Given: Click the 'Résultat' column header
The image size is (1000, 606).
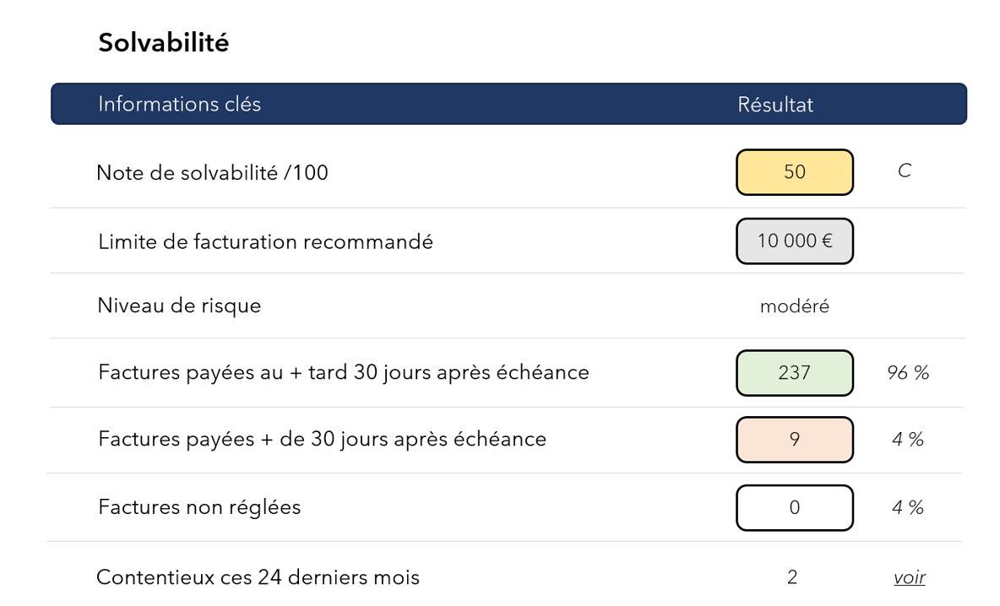Looking at the screenshot, I should pos(774,105).
